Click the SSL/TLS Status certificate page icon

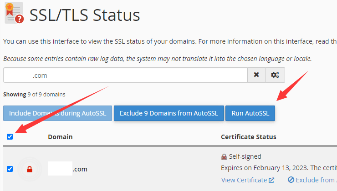tap(14, 13)
